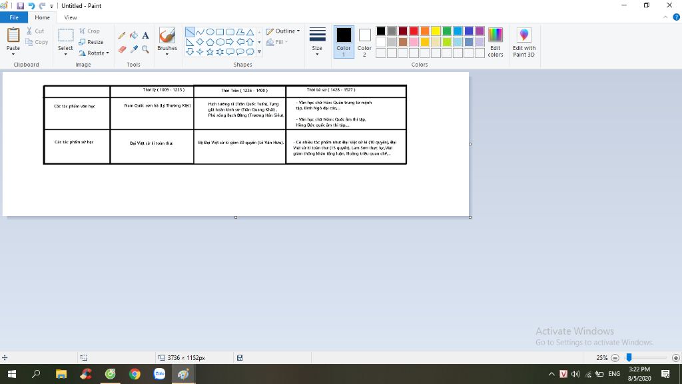
Task: Click the Zoom out minus button
Action: point(615,358)
